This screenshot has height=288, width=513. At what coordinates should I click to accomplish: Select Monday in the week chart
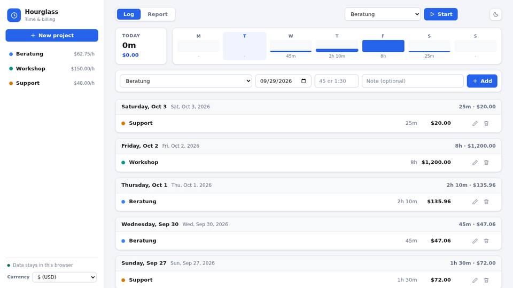click(199, 46)
